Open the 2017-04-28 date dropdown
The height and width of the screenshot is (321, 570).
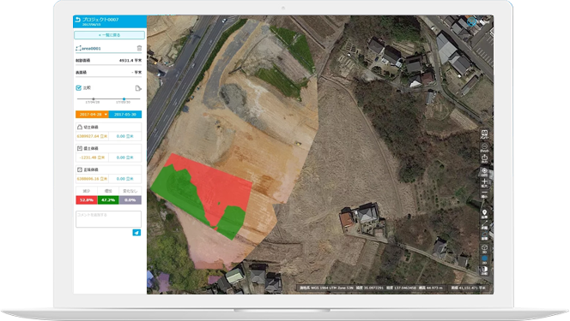click(93, 115)
